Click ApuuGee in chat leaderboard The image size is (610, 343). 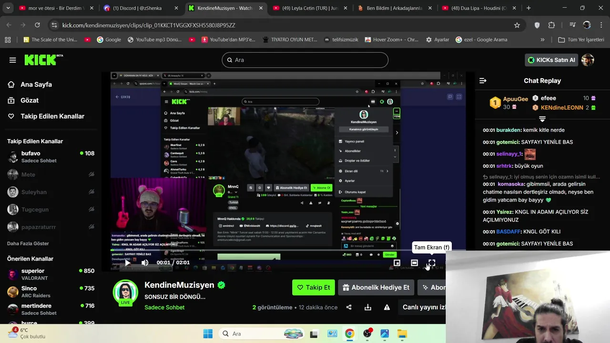click(x=515, y=99)
